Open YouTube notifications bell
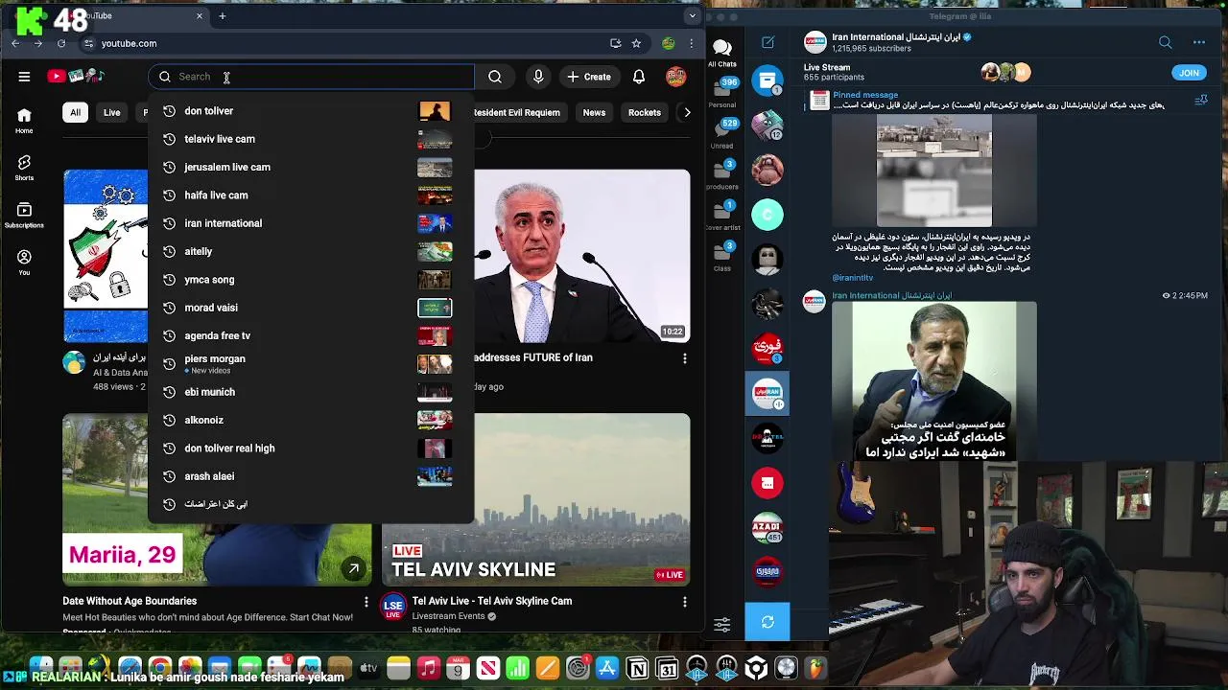The width and height of the screenshot is (1228, 690). pos(639,77)
